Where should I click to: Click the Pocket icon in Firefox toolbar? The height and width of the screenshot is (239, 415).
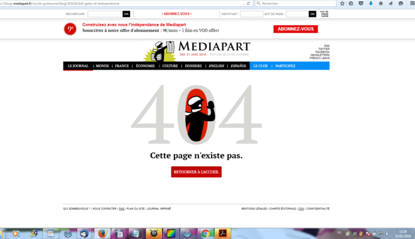(x=361, y=3)
